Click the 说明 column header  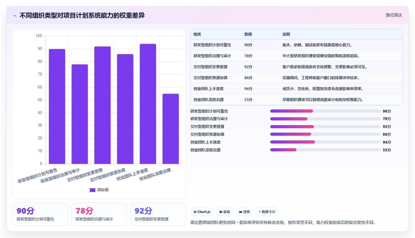[286, 34]
